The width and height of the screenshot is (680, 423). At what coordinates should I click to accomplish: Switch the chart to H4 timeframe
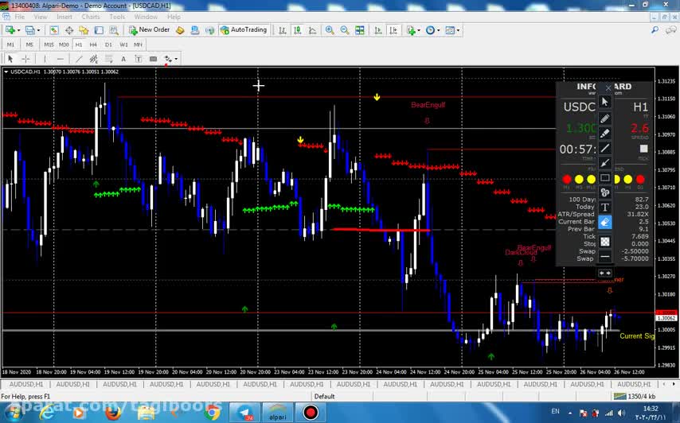[x=93, y=45]
